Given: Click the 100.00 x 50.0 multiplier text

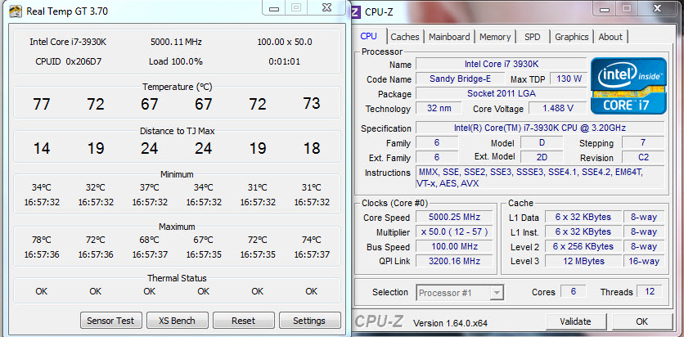Looking at the screenshot, I should (285, 43).
